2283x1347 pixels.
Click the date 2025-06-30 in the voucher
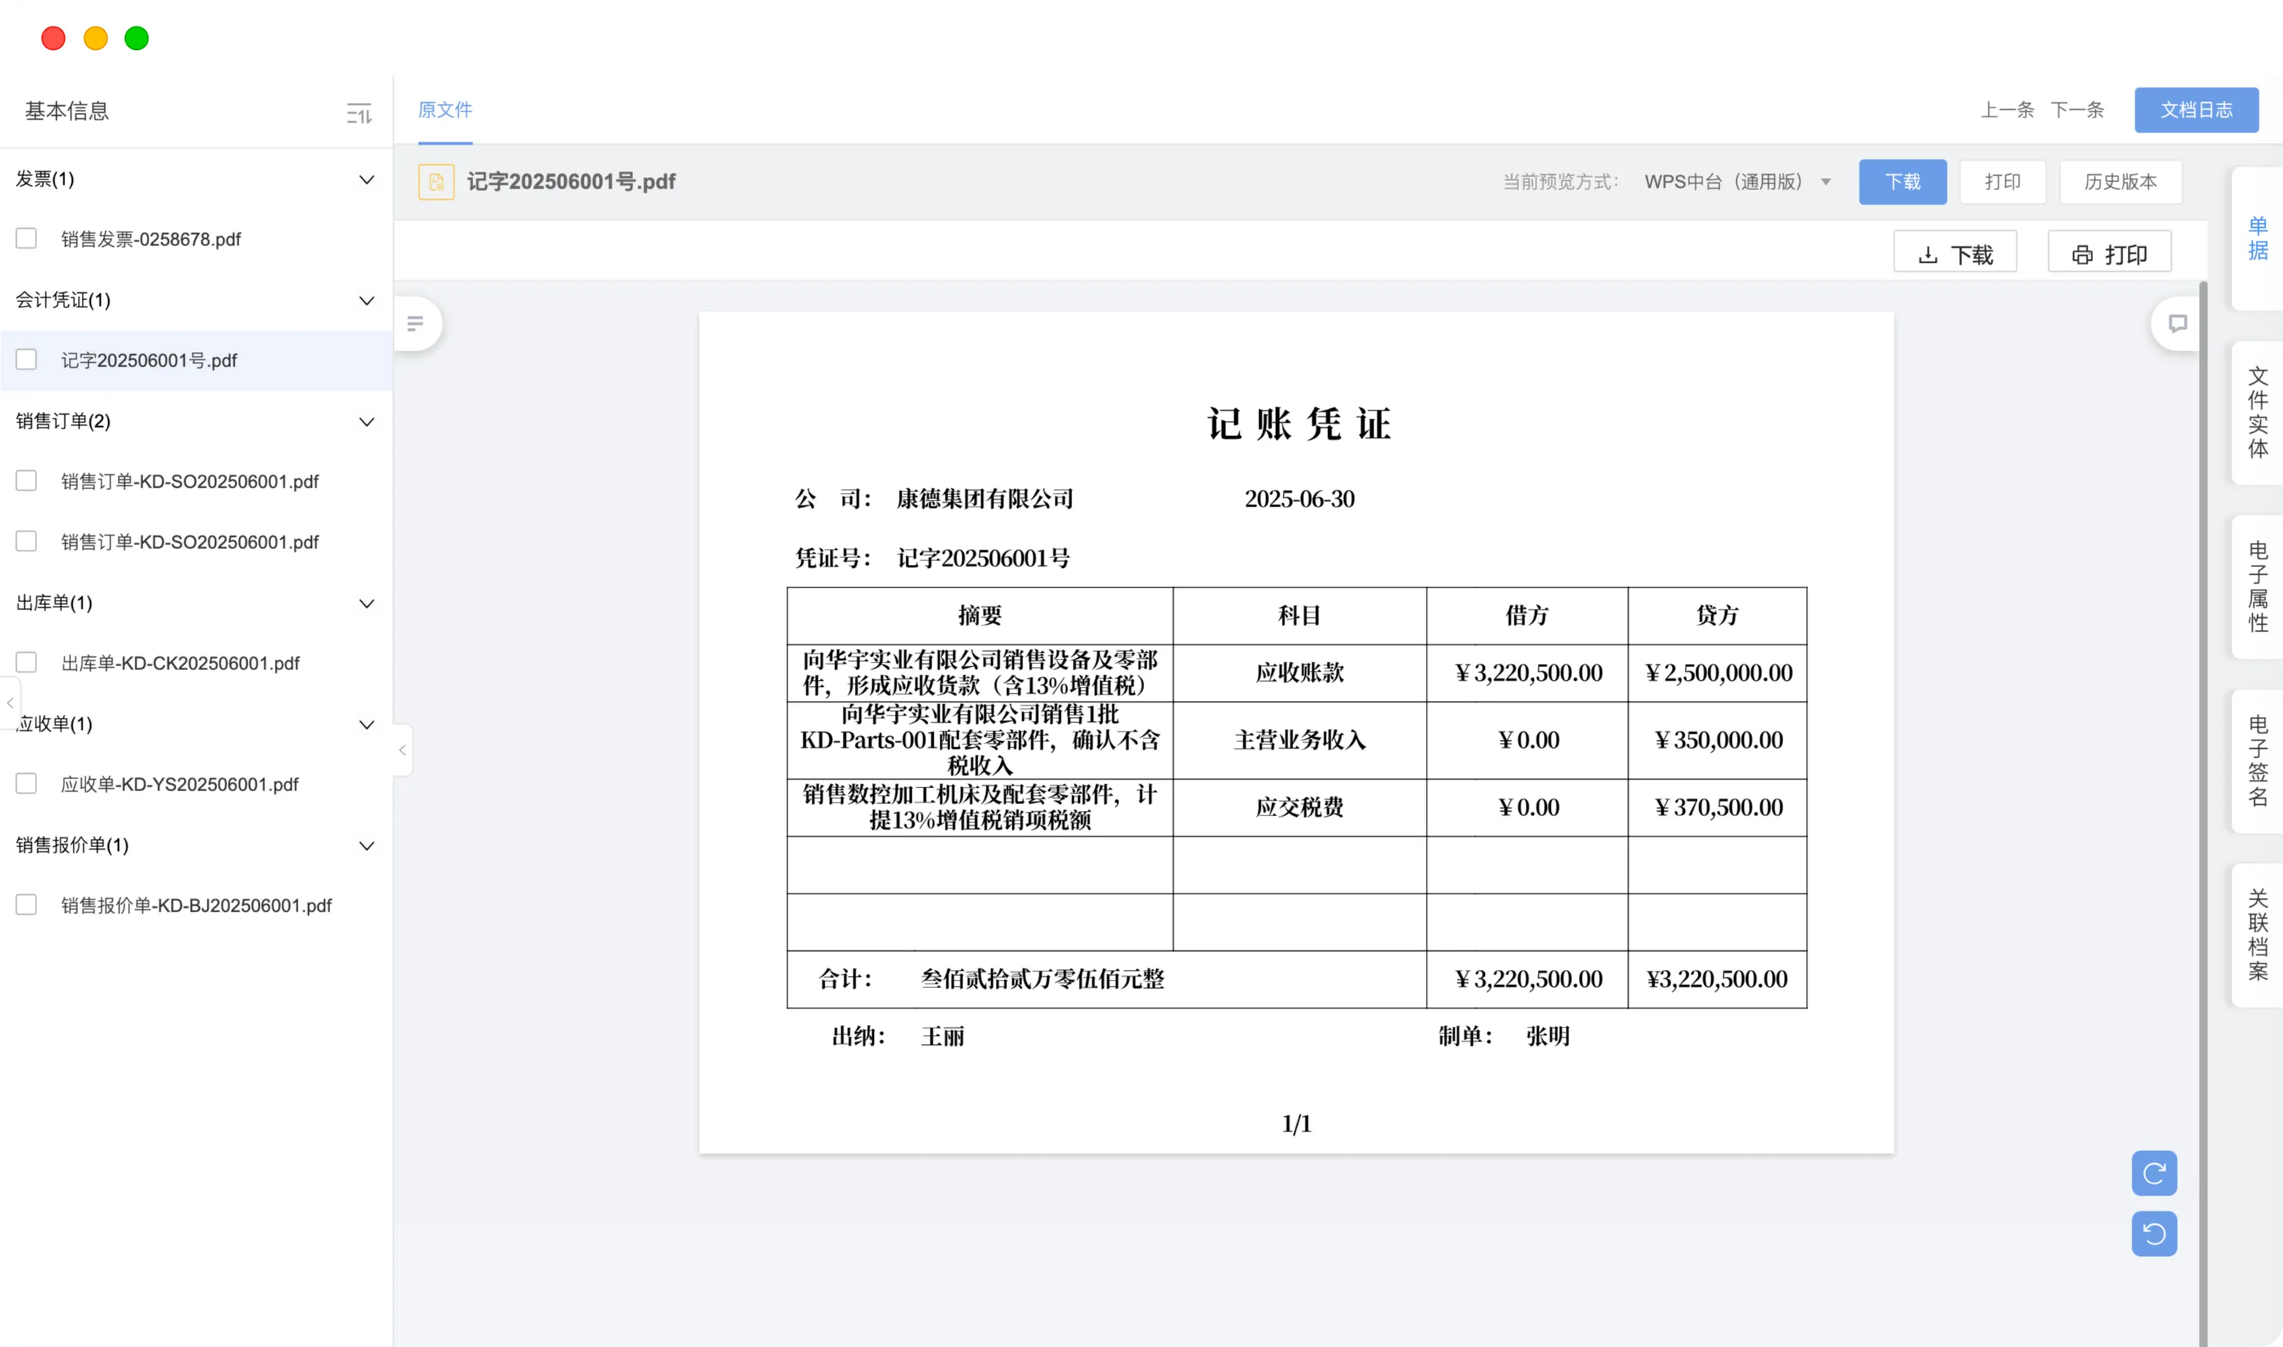tap(1299, 498)
